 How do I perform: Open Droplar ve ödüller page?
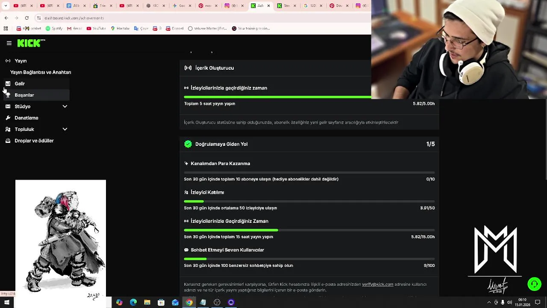34,141
